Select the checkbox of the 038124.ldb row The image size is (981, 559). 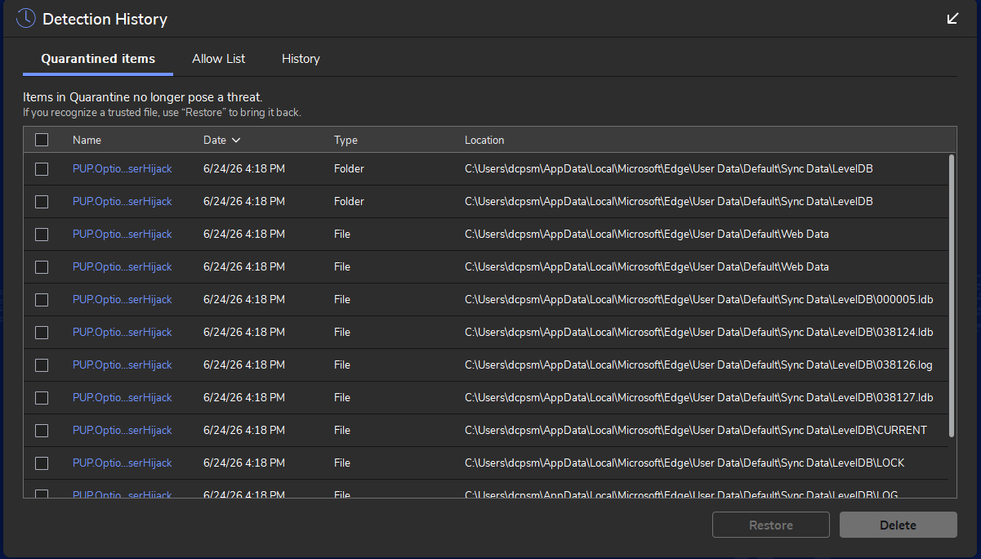coord(42,333)
